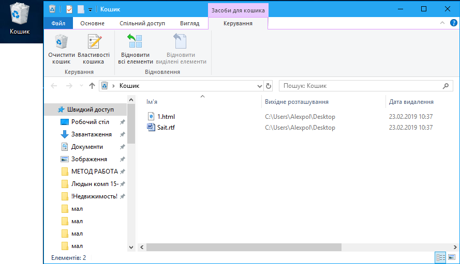Open the Кошик desktop icon
The height and width of the screenshot is (264, 460).
20,19
